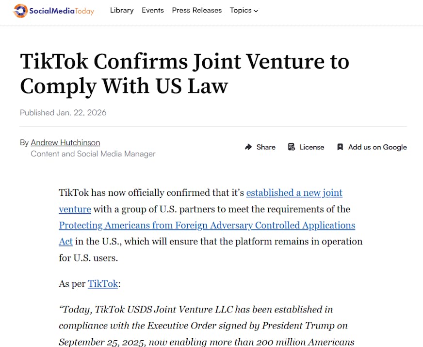The width and height of the screenshot is (423, 347).
Task: Click the SocialMediaToday wordmark text
Action: 62,11
